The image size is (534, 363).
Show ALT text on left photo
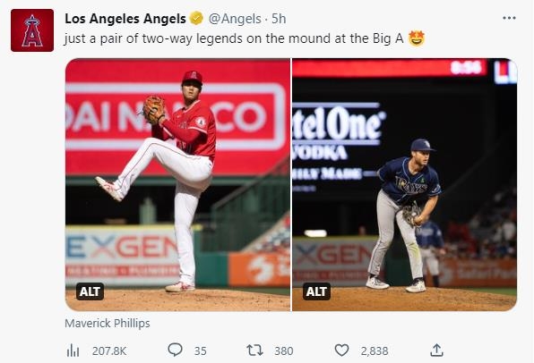click(x=90, y=291)
